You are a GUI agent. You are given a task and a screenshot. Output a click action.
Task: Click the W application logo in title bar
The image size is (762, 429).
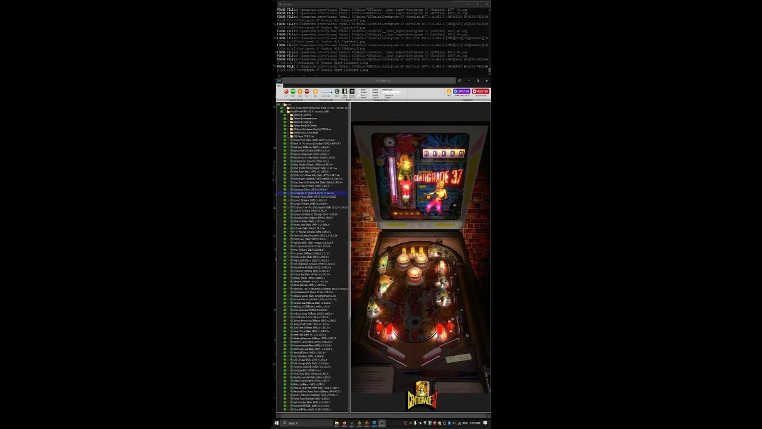pyautogui.click(x=279, y=80)
